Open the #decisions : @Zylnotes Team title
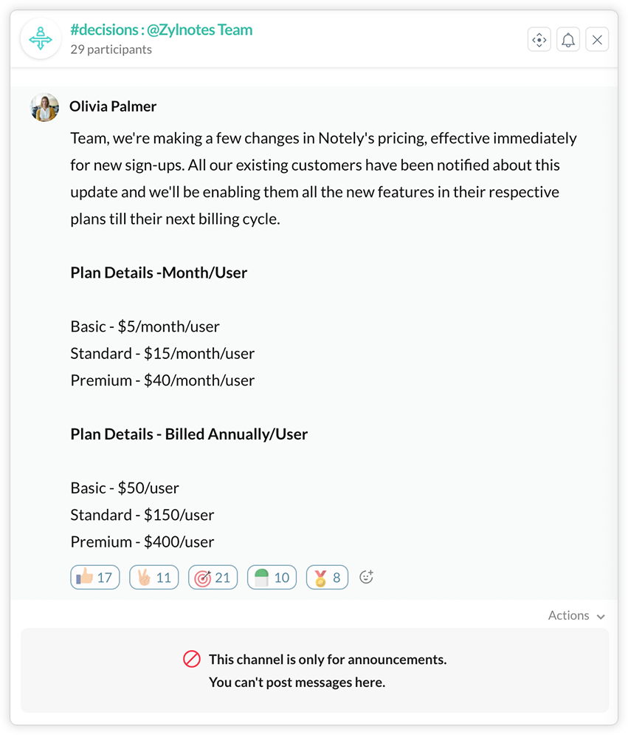This screenshot has width=628, height=735. (162, 30)
